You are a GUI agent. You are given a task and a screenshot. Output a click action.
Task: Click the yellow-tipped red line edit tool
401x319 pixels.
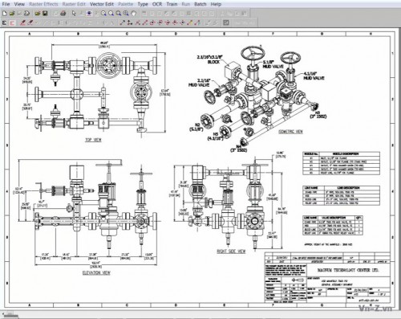(x=190, y=23)
